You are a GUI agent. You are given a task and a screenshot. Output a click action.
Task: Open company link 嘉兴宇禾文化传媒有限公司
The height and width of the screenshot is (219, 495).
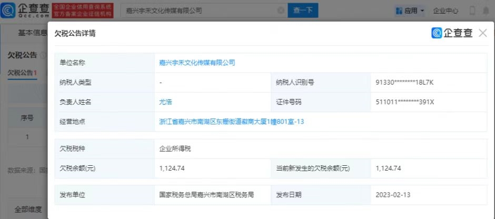pyautogui.click(x=197, y=63)
